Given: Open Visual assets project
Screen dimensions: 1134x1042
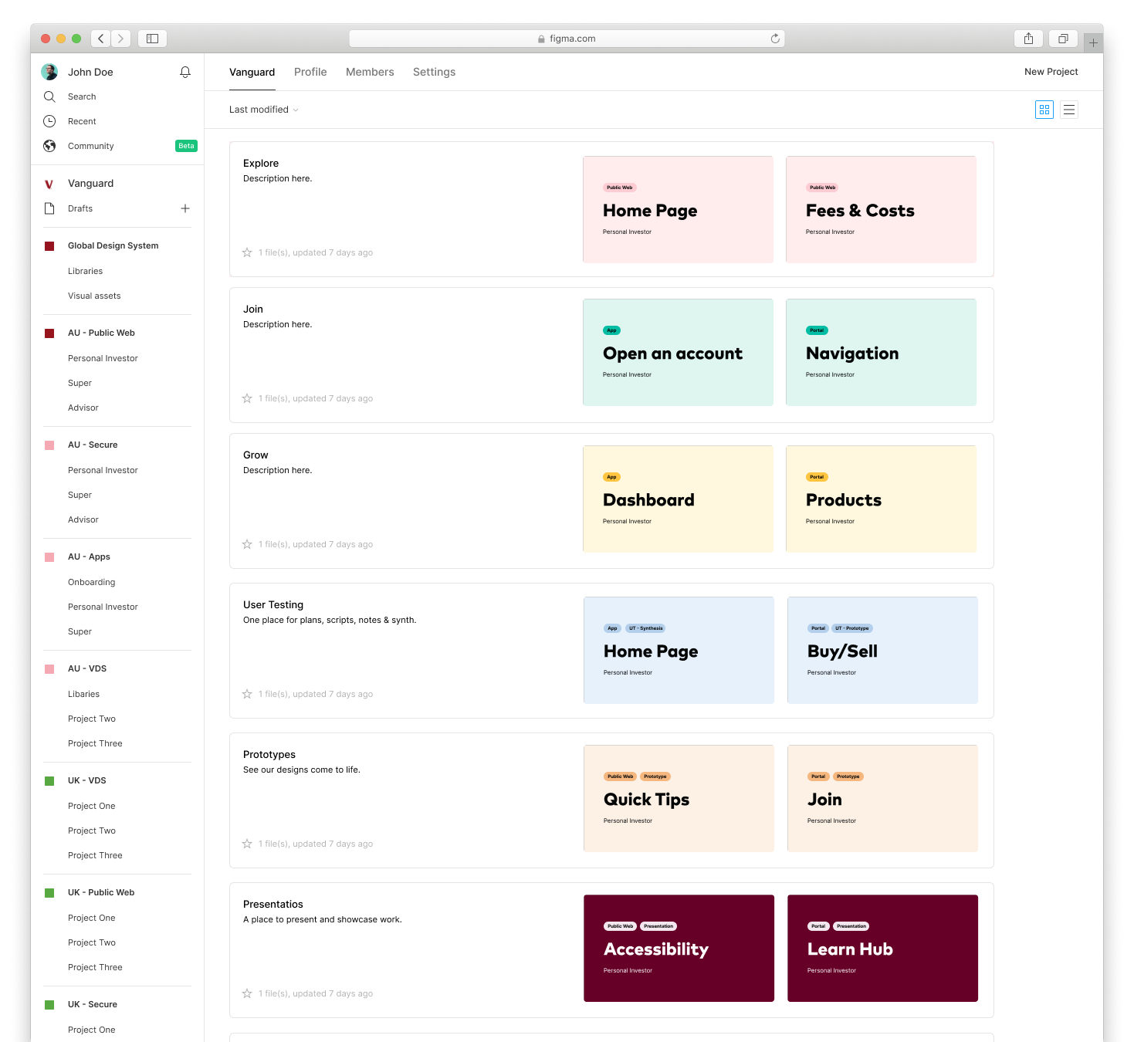Looking at the screenshot, I should pos(94,296).
